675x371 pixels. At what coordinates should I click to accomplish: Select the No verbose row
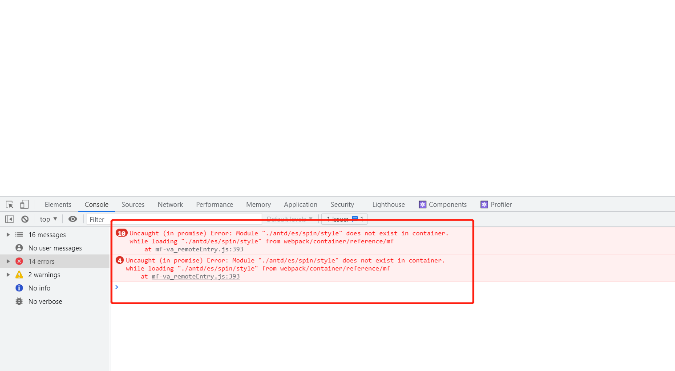(x=55, y=301)
